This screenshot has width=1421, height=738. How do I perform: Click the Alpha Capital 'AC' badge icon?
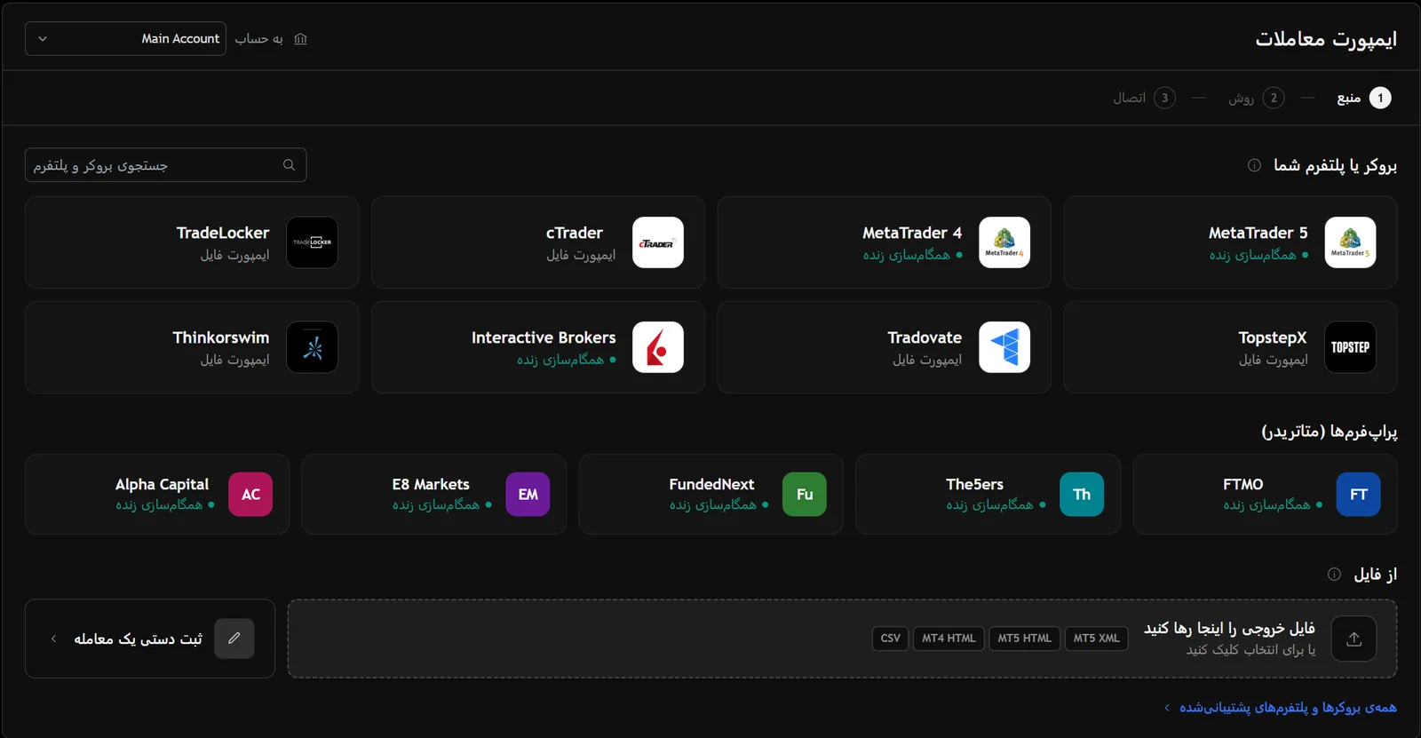tap(250, 495)
